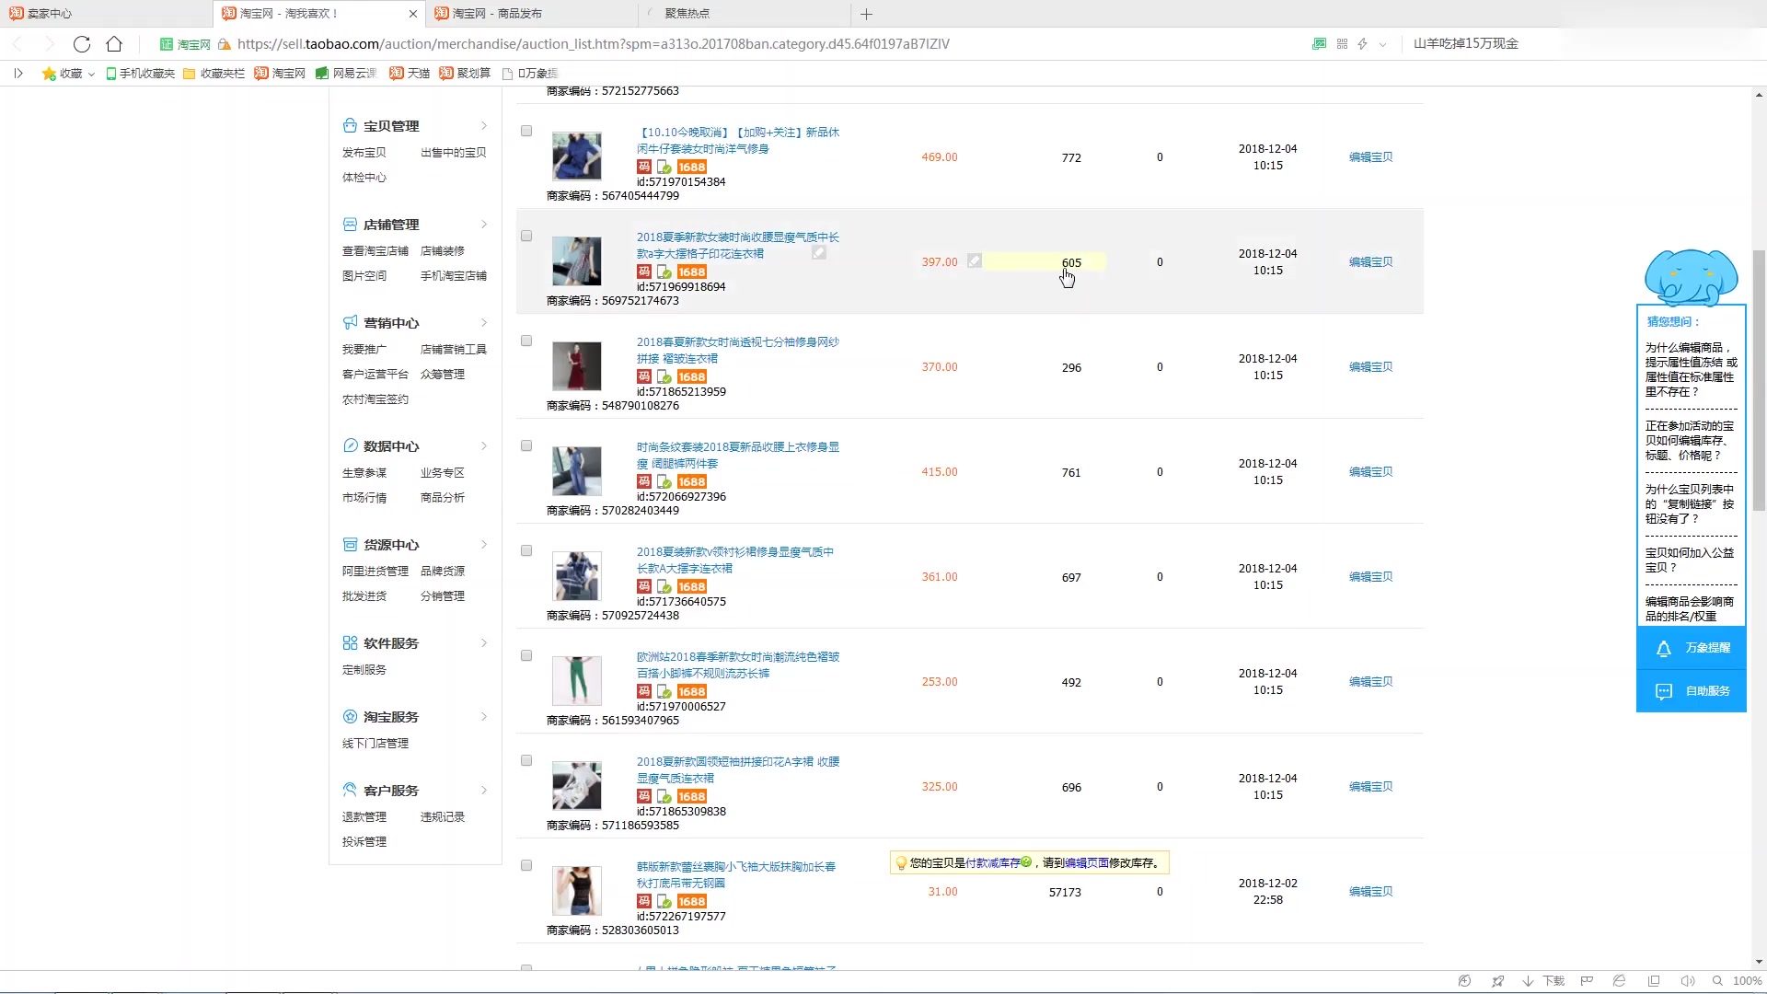Click 1688 badge on item id 571865213959
1767x994 pixels.
692,377
